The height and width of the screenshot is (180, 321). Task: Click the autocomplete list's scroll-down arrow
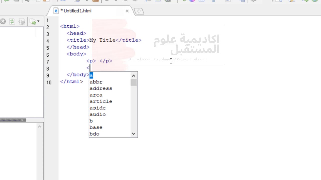tap(134, 134)
